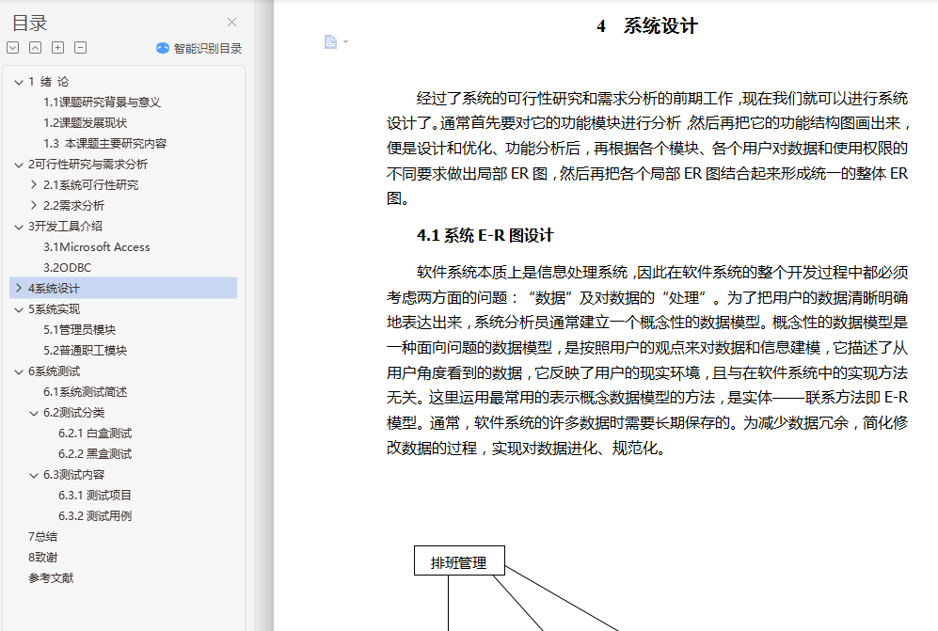The width and height of the screenshot is (938, 631).
Task: Jump to 1.1课题研究背景与意义
Action: pyautogui.click(x=102, y=103)
